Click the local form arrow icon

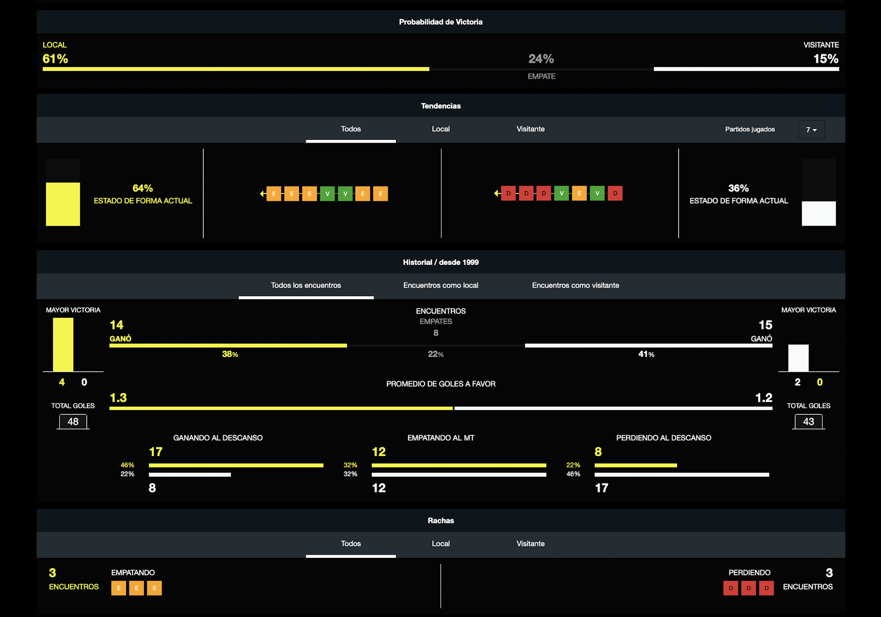pos(262,193)
